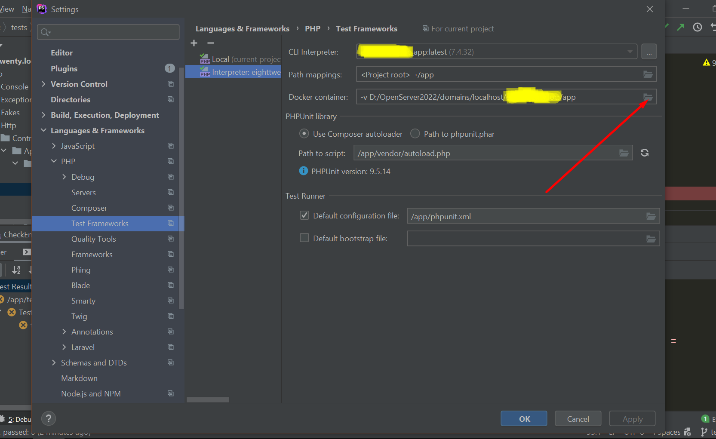This screenshot has height=439, width=716.
Task: Select Composer under PHP settings
Action: click(x=89, y=208)
